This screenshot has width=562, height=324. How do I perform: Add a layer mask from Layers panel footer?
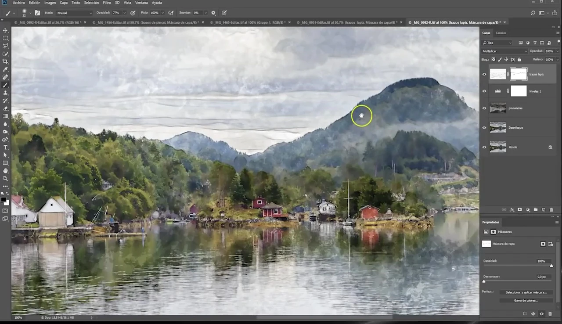(520, 210)
